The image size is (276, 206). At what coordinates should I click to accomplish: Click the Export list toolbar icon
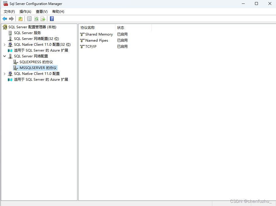click(x=43, y=19)
